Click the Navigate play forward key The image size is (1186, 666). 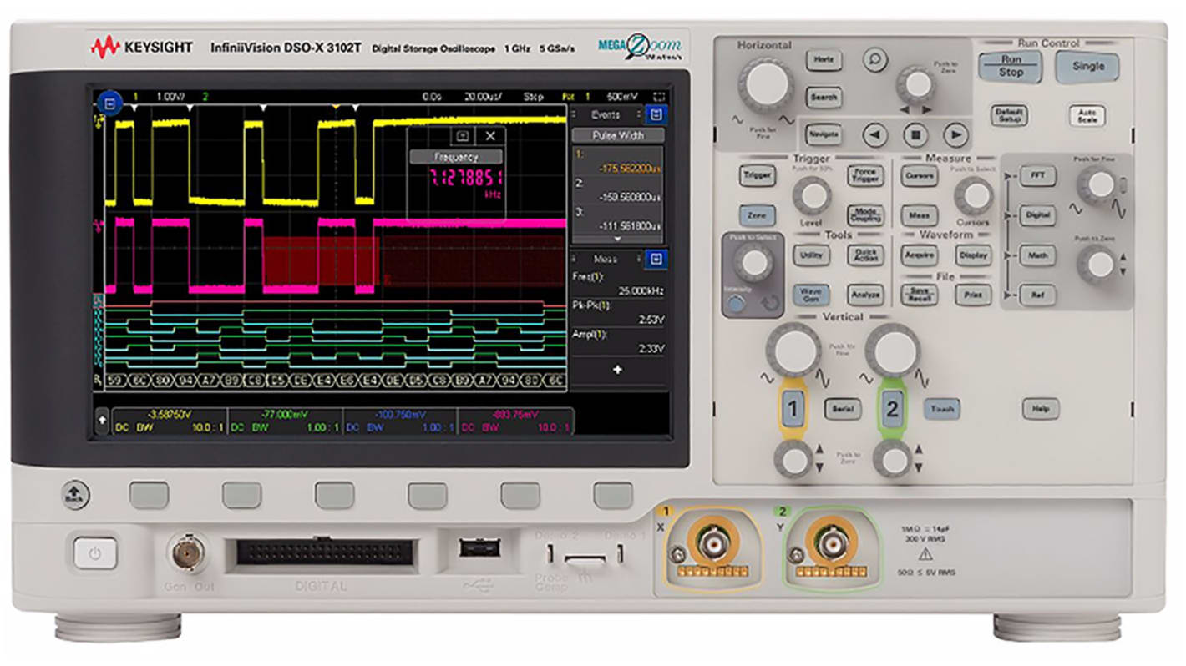(x=955, y=134)
